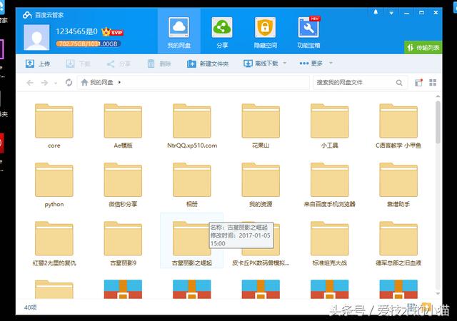Click the 下载 download button
The width and height of the screenshot is (457, 321).
78,63
